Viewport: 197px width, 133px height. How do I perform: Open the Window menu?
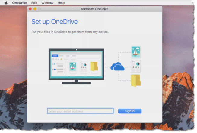pyautogui.click(x=47, y=3)
